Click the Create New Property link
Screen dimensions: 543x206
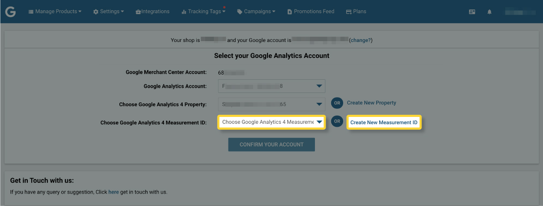tap(371, 103)
